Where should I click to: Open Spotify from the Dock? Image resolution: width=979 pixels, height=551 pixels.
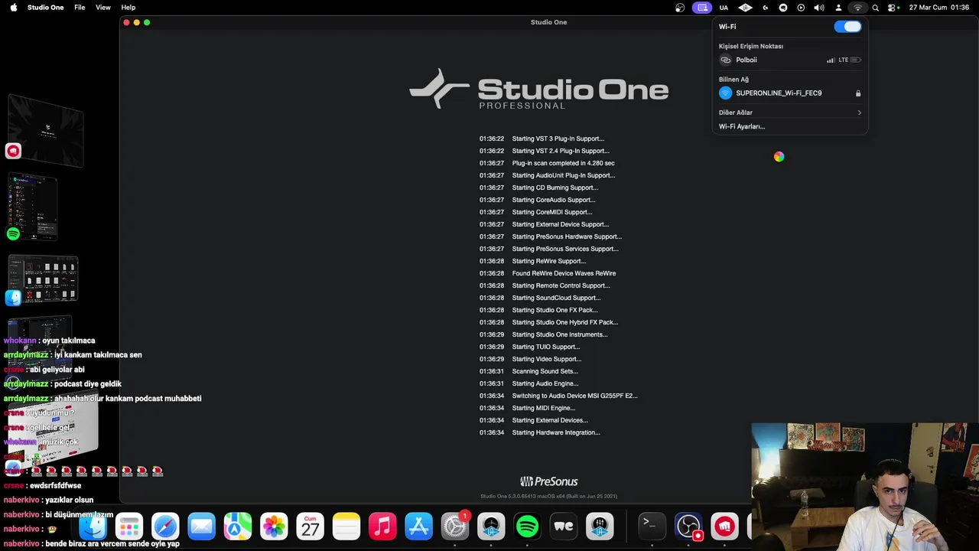pos(527,527)
